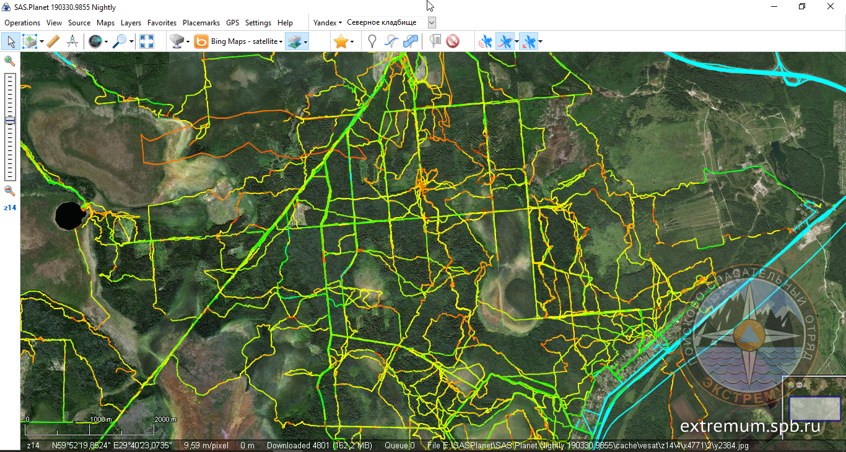Viewport: 846px width, 452px height.
Task: Open the Layers menu
Action: click(x=131, y=22)
